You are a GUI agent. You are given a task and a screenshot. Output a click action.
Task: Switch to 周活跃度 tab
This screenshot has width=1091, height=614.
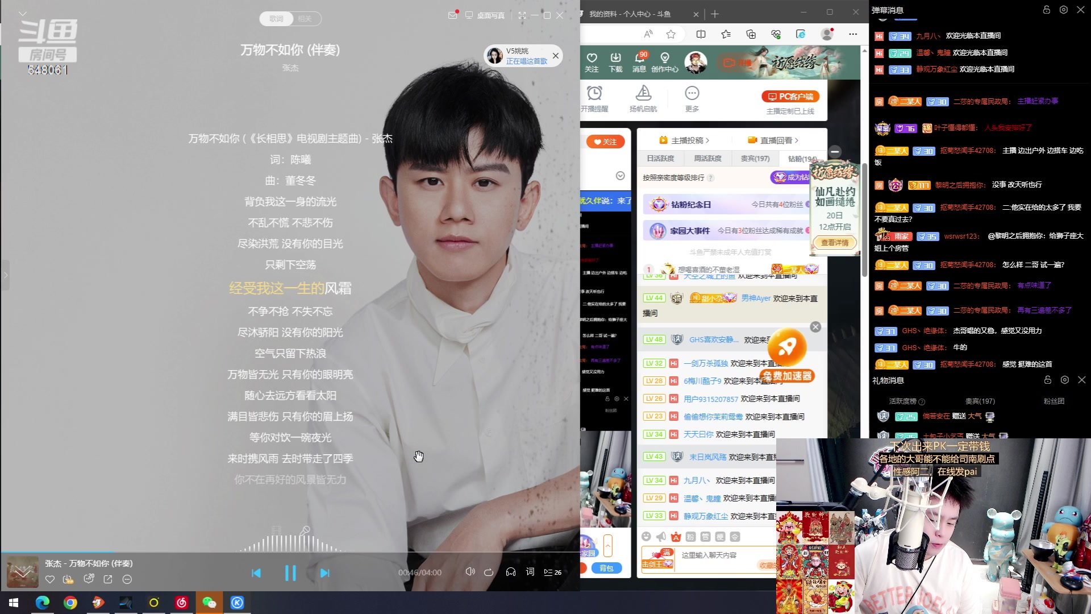tap(707, 159)
